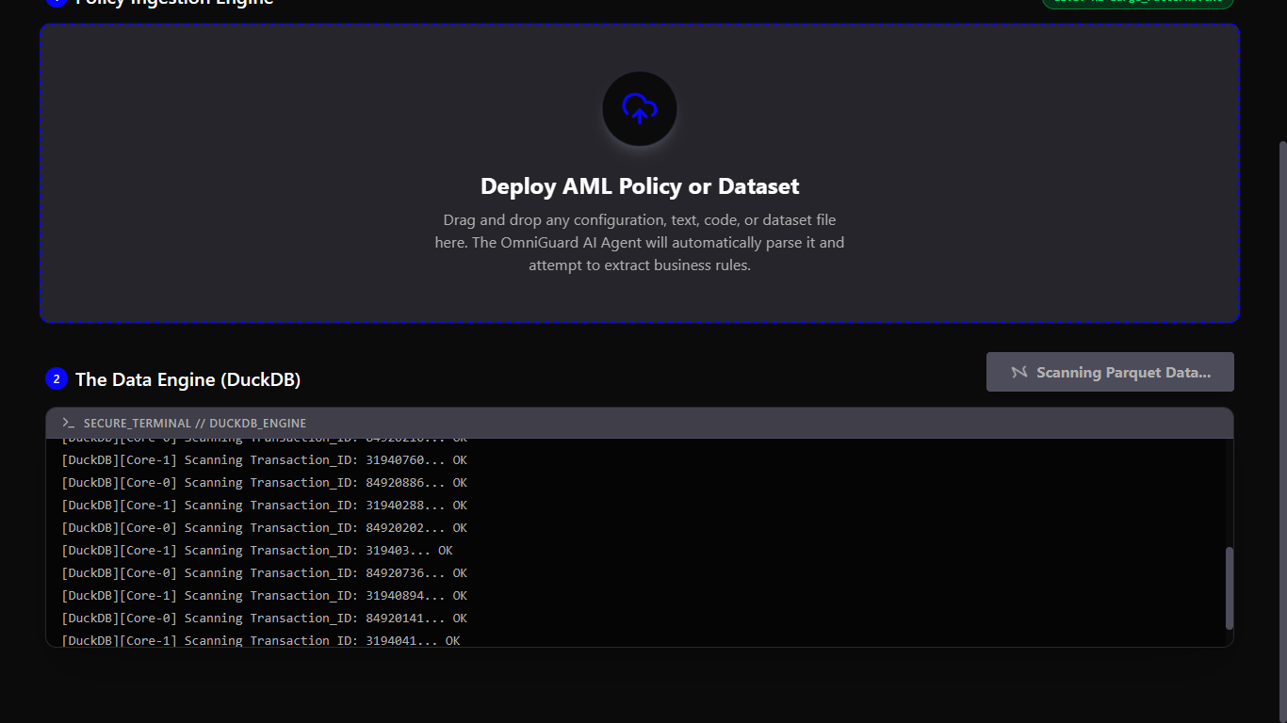The height and width of the screenshot is (723, 1287).
Task: Click the terminal's vertical scrollbar thumb
Action: point(1229,587)
